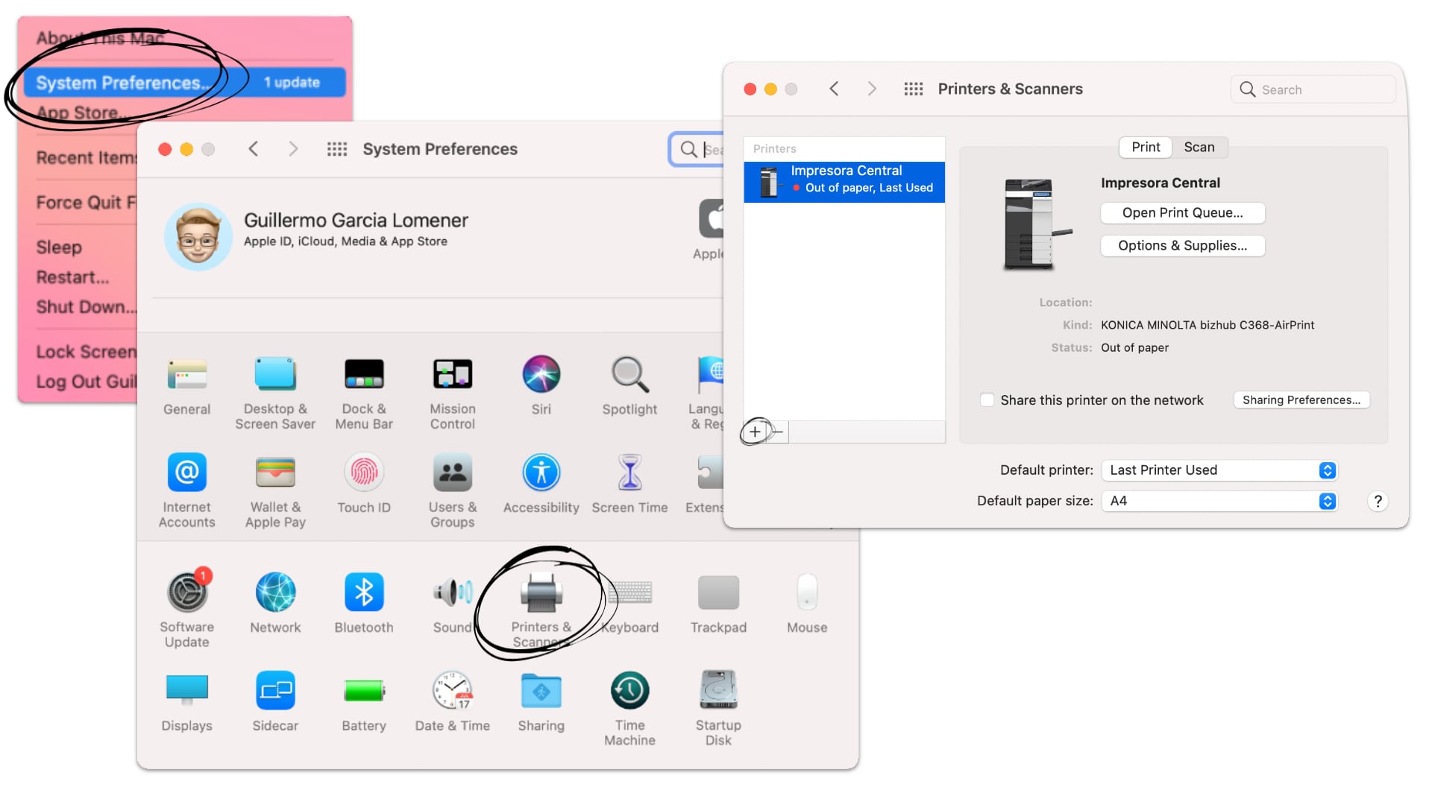
Task: Click the Printers & Scanners search field
Action: [1313, 89]
